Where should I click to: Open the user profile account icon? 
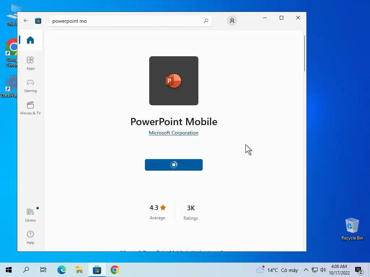[x=232, y=21]
